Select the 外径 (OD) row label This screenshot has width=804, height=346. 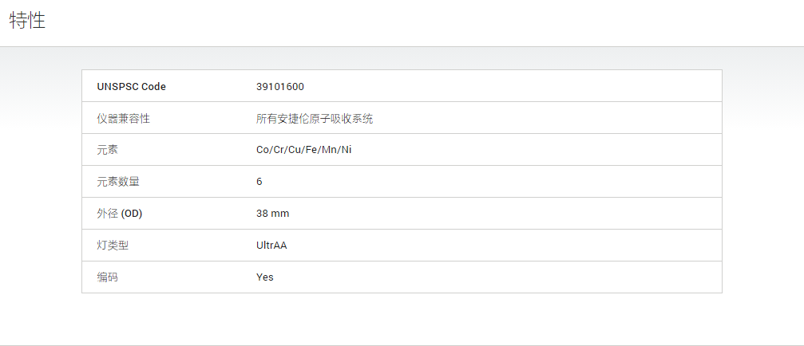pos(120,214)
